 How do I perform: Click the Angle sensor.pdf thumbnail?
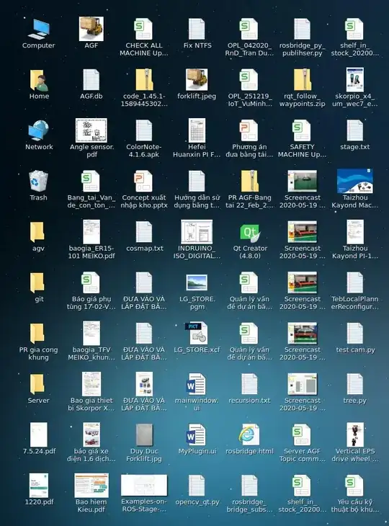91,130
